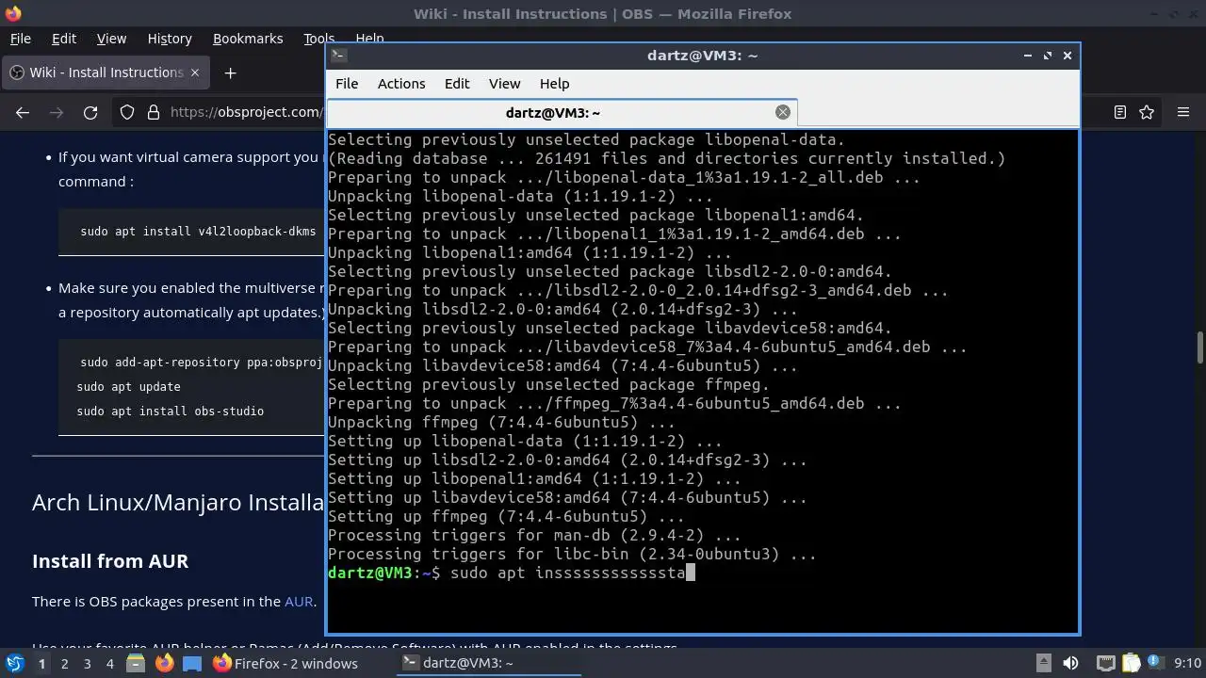1206x678 pixels.
Task: Click the clock showing 9:10
Action: point(1187,663)
